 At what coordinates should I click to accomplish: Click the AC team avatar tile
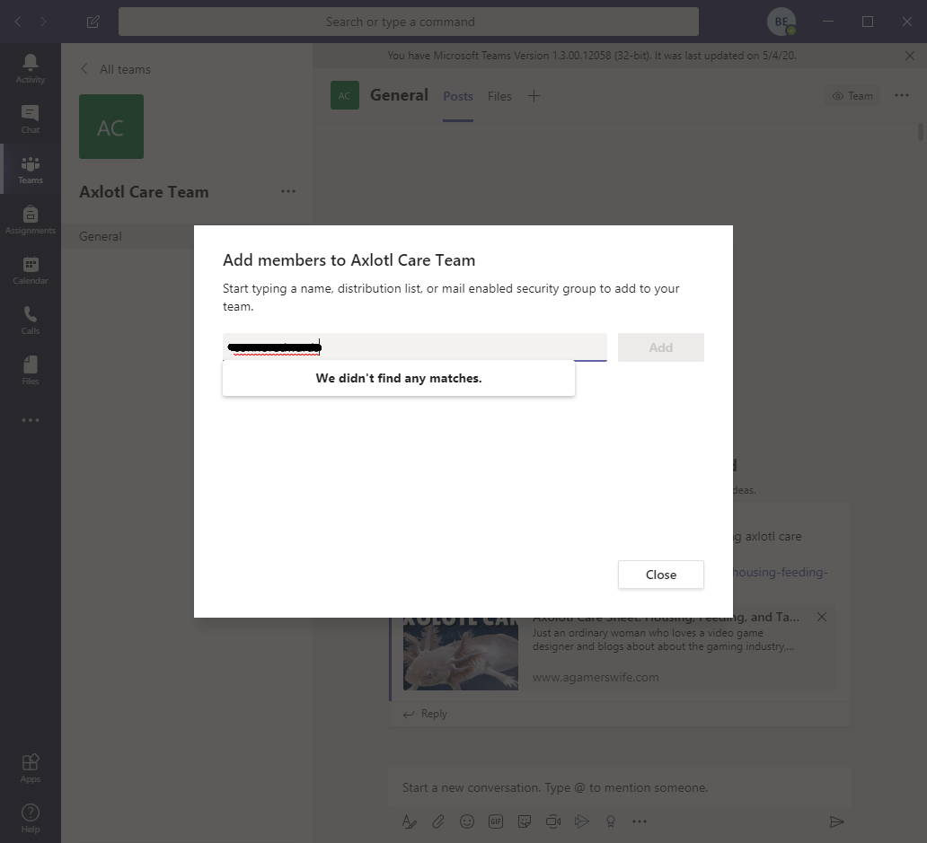[111, 127]
